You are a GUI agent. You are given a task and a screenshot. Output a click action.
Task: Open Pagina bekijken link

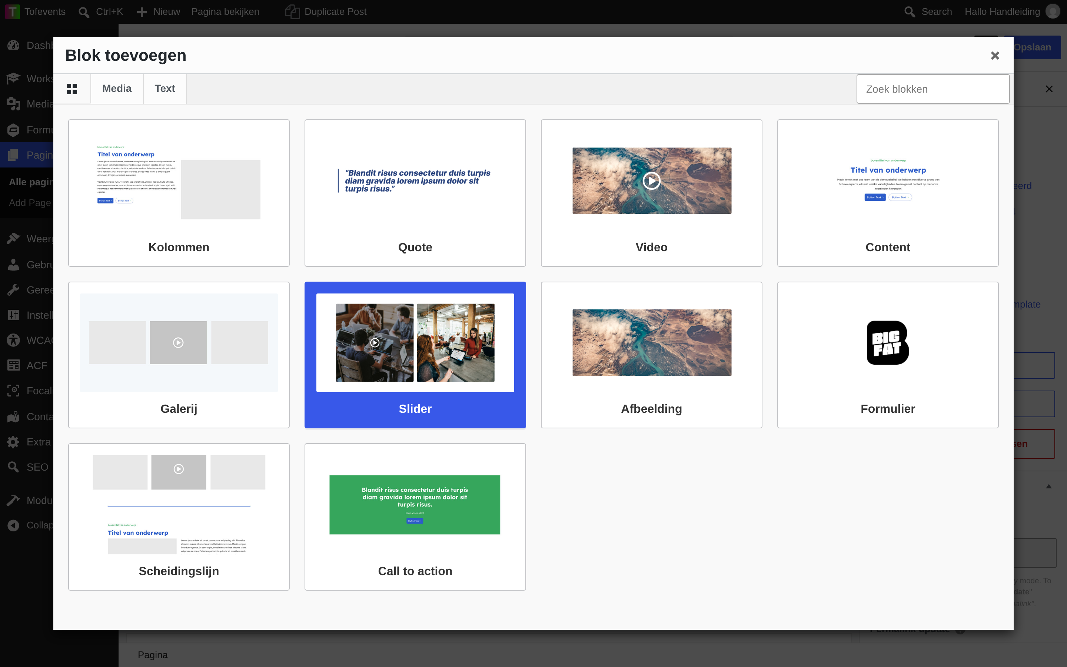point(225,11)
